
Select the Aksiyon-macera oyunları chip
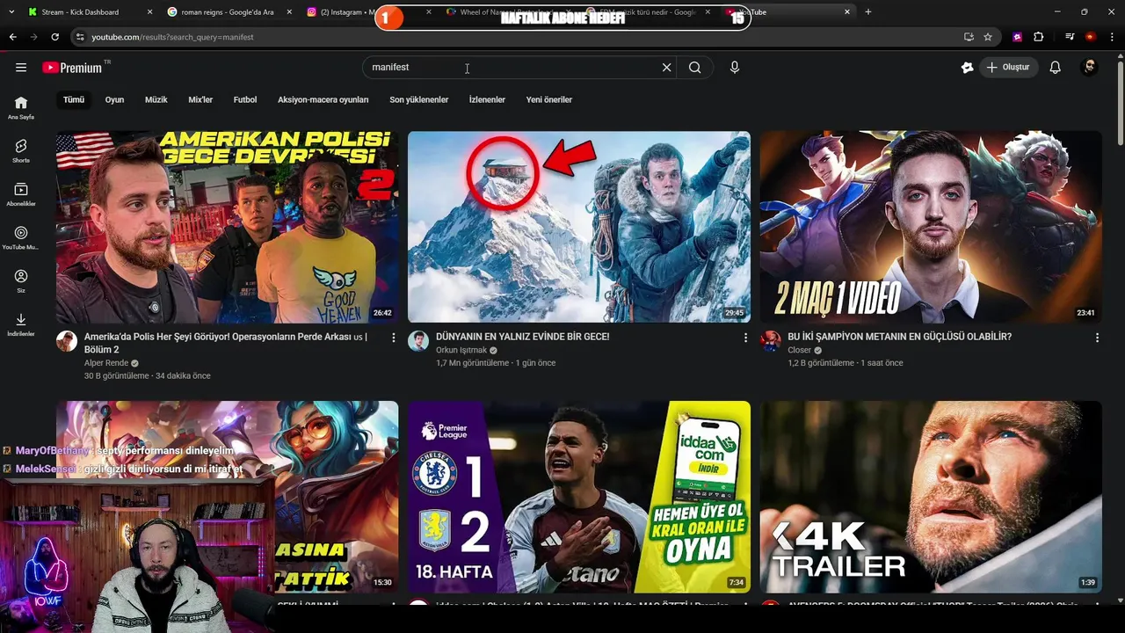click(323, 100)
